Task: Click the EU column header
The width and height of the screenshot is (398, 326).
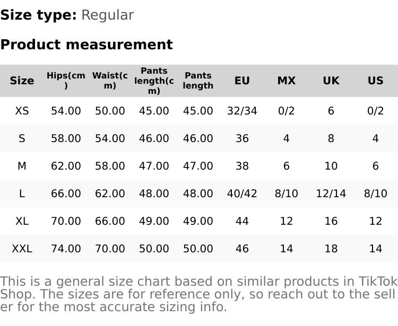Action: (x=242, y=81)
